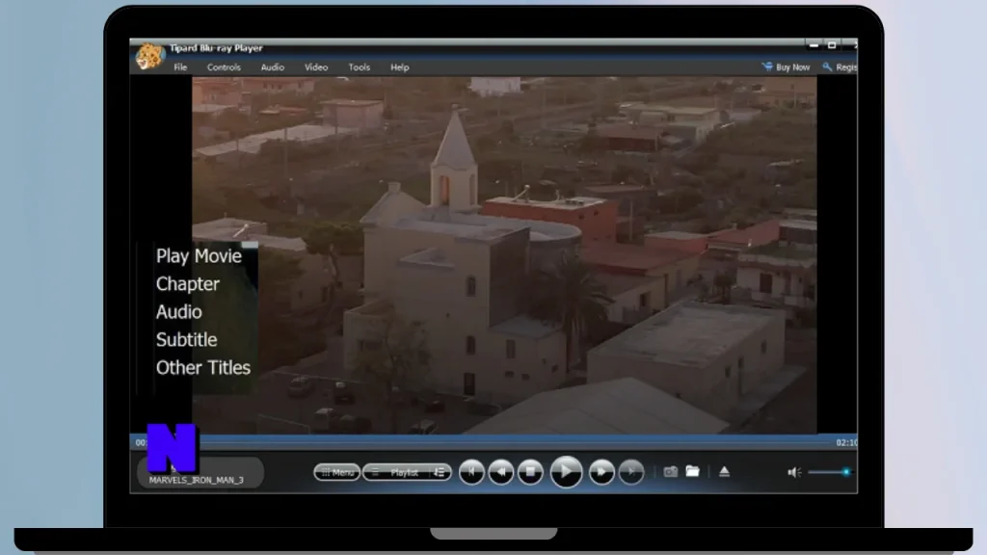
Task: Open the snapshot folder icon
Action: (x=692, y=470)
